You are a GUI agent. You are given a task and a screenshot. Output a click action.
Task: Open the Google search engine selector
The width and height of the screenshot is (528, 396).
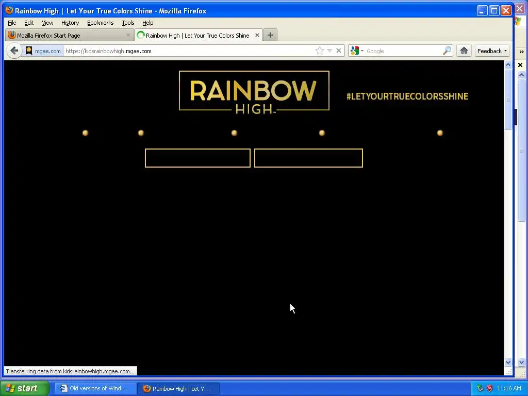click(x=357, y=51)
